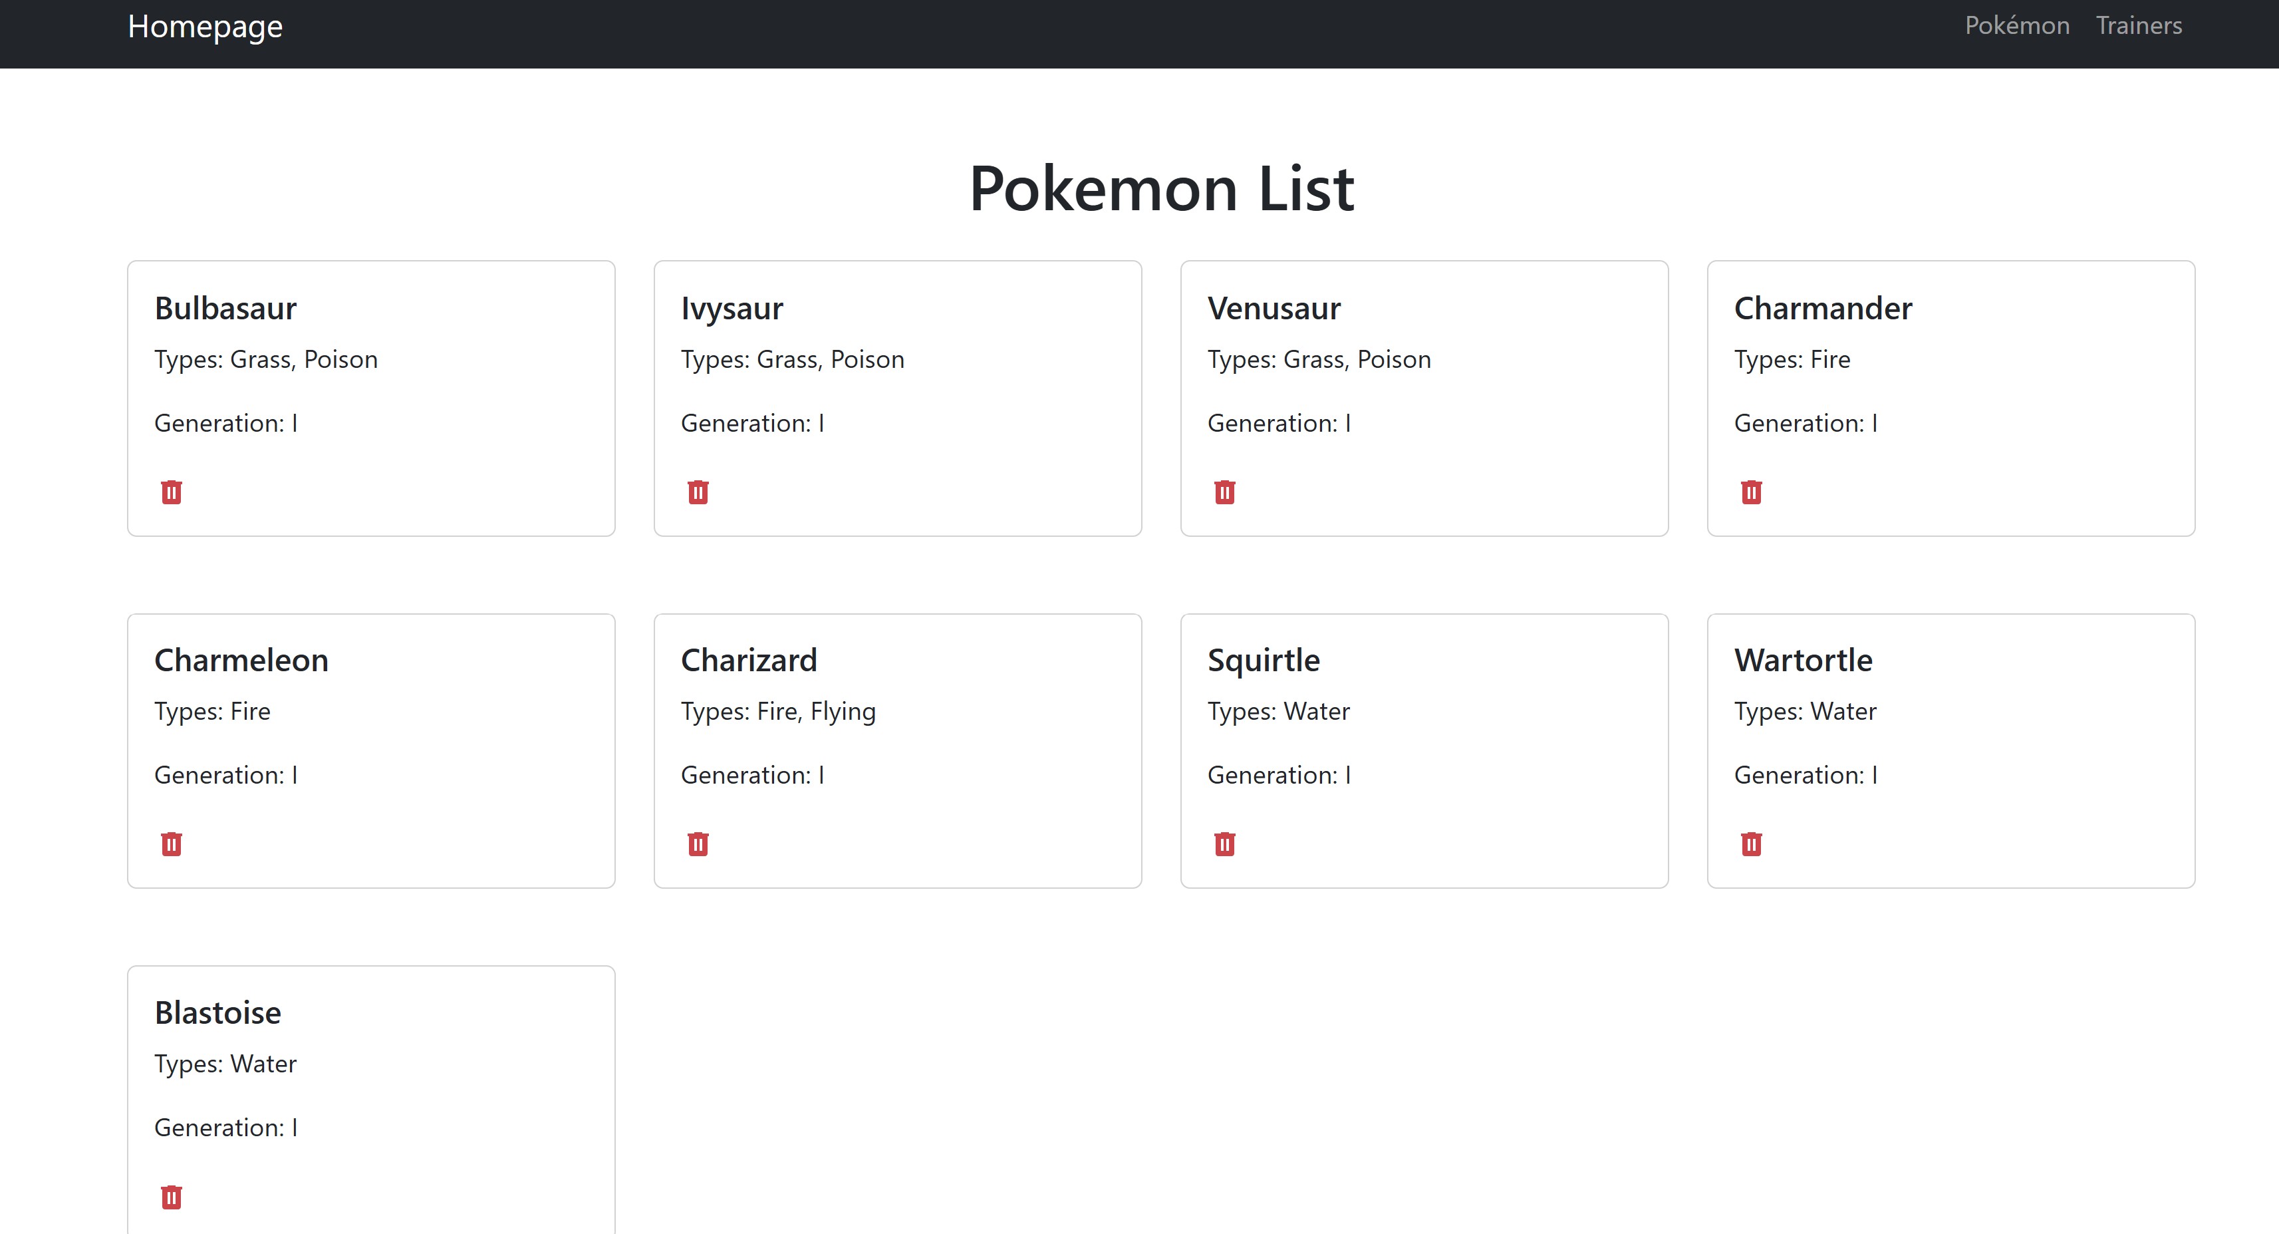The width and height of the screenshot is (2279, 1234).
Task: Click the Wartortle card
Action: pos(1803,659)
